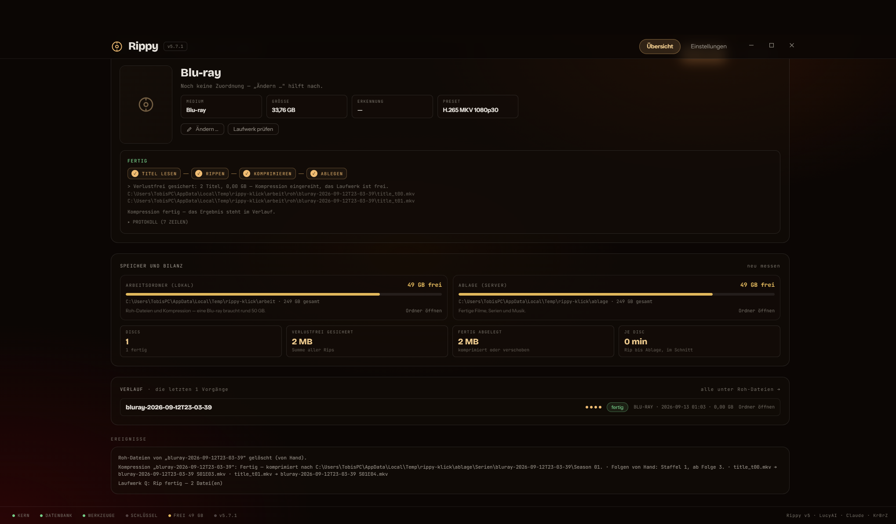Screen dimensions: 896x524
Task: Click the Kern status indicator
Action: click(21, 516)
